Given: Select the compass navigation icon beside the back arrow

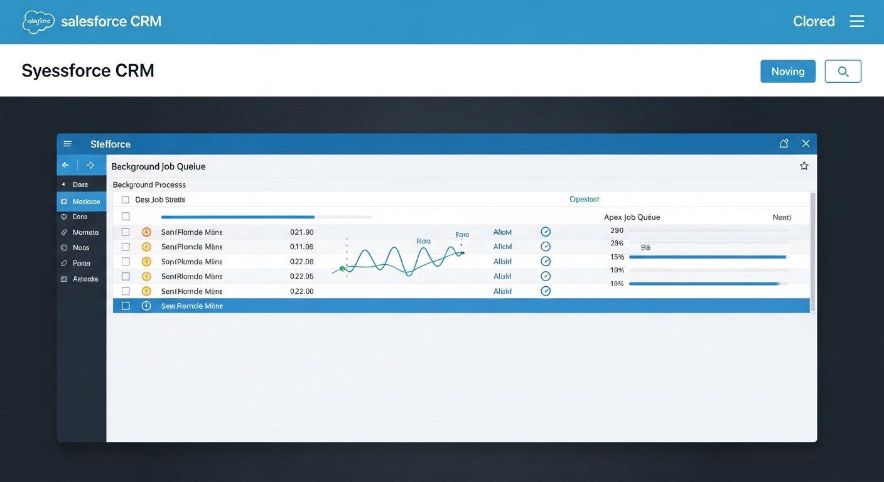Looking at the screenshot, I should (89, 164).
